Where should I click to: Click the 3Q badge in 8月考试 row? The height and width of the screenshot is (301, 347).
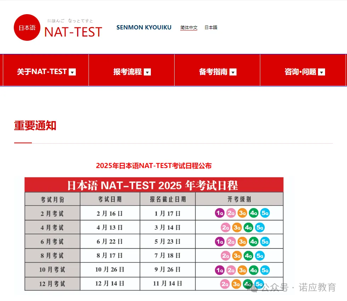coord(237,256)
